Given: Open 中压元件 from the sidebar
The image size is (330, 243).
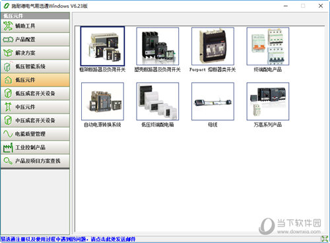Looking at the screenshot, I should pyautogui.click(x=35, y=107).
